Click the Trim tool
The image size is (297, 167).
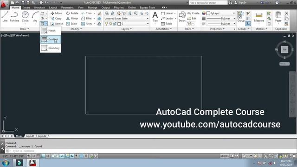coord(86,13)
